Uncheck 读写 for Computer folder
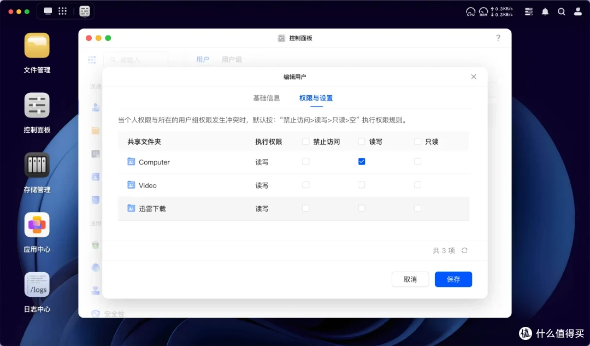The height and width of the screenshot is (346, 590). (362, 161)
